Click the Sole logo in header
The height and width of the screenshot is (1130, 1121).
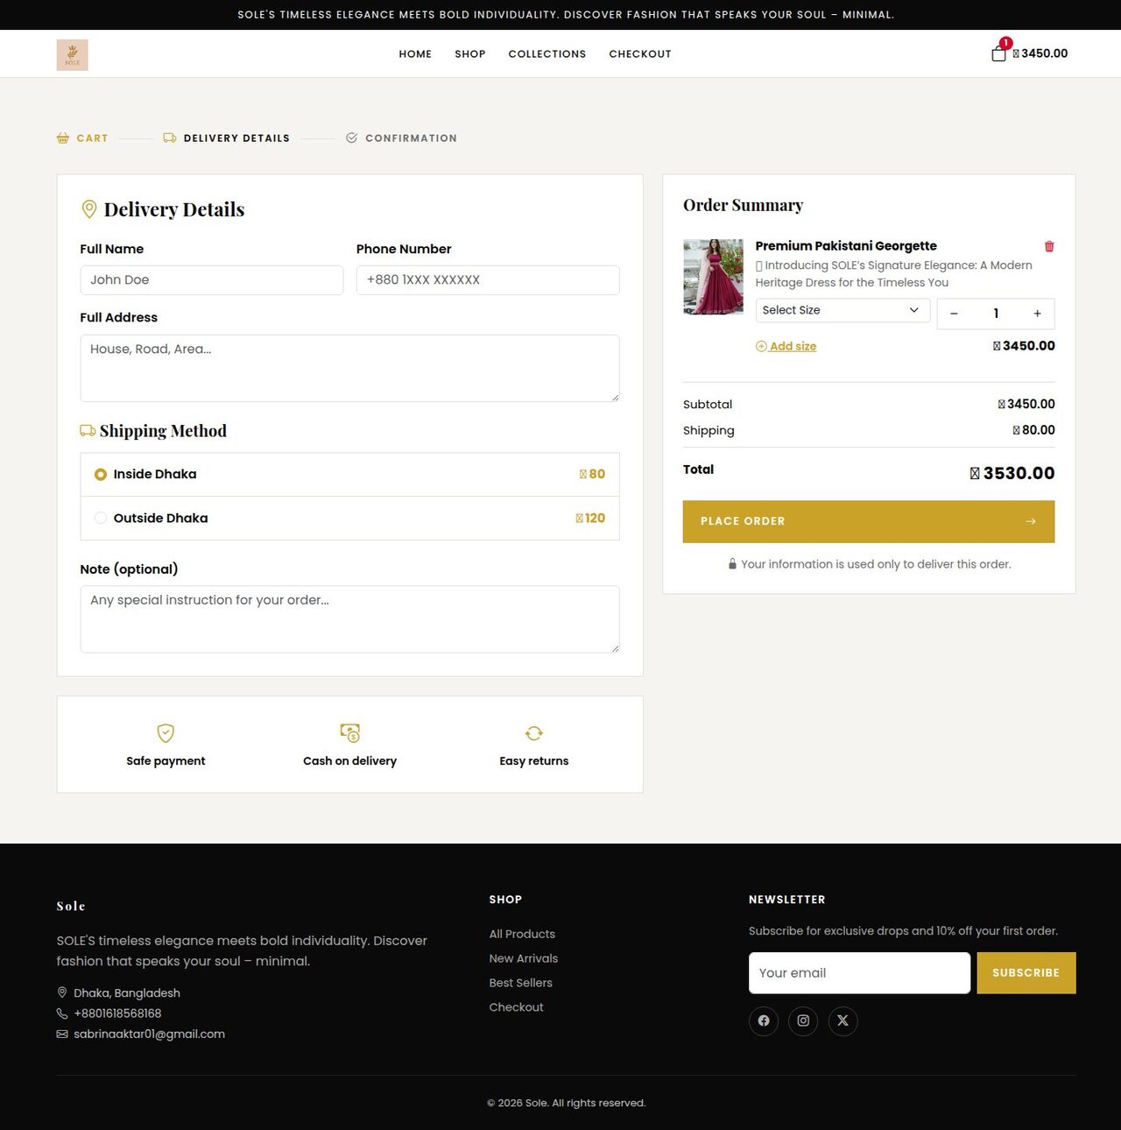pos(72,54)
